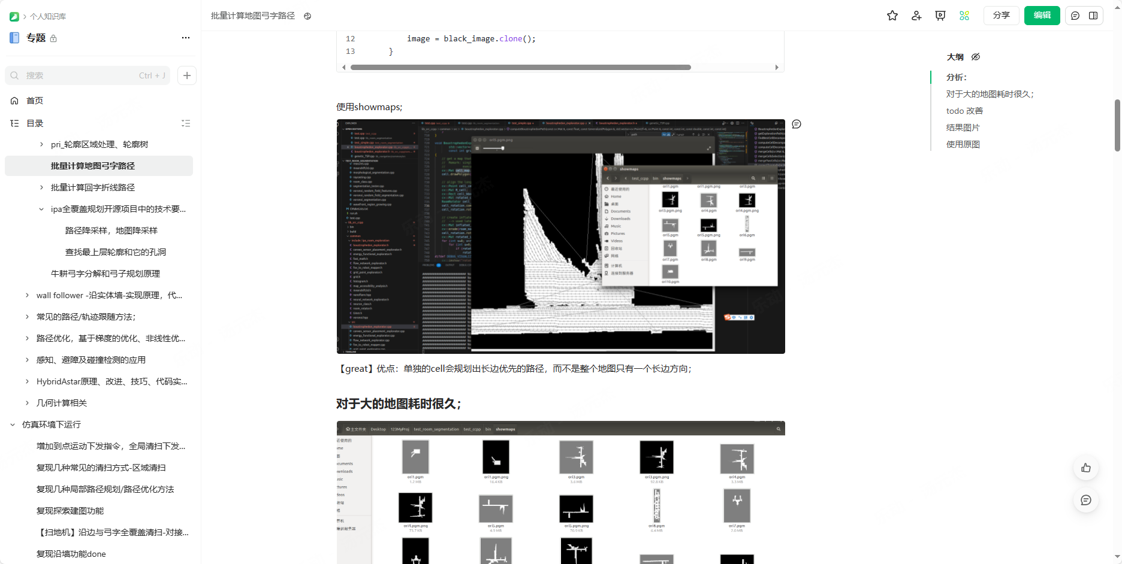Screen dimensions: 1122x564
Task: Collapse the ipa全覆盖规划开源项目 tree node
Action: pyautogui.click(x=41, y=209)
